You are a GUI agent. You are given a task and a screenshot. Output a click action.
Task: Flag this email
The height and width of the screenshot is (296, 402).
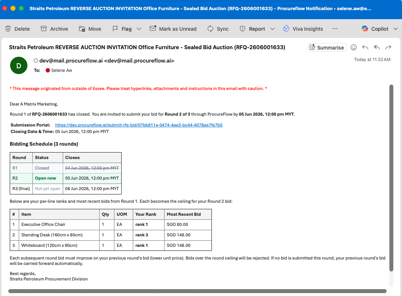coord(122,29)
